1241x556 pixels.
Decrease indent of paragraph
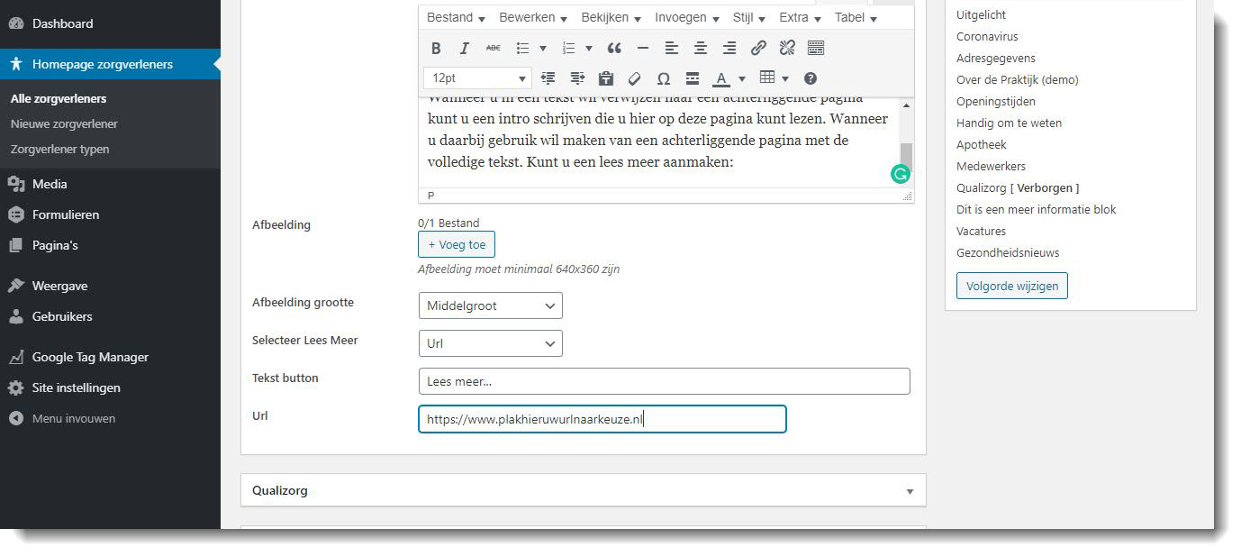(548, 78)
